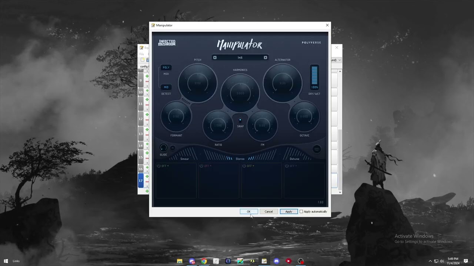Open the OFF dropdown in second modulator slot
The image size is (474, 266).
(208, 166)
